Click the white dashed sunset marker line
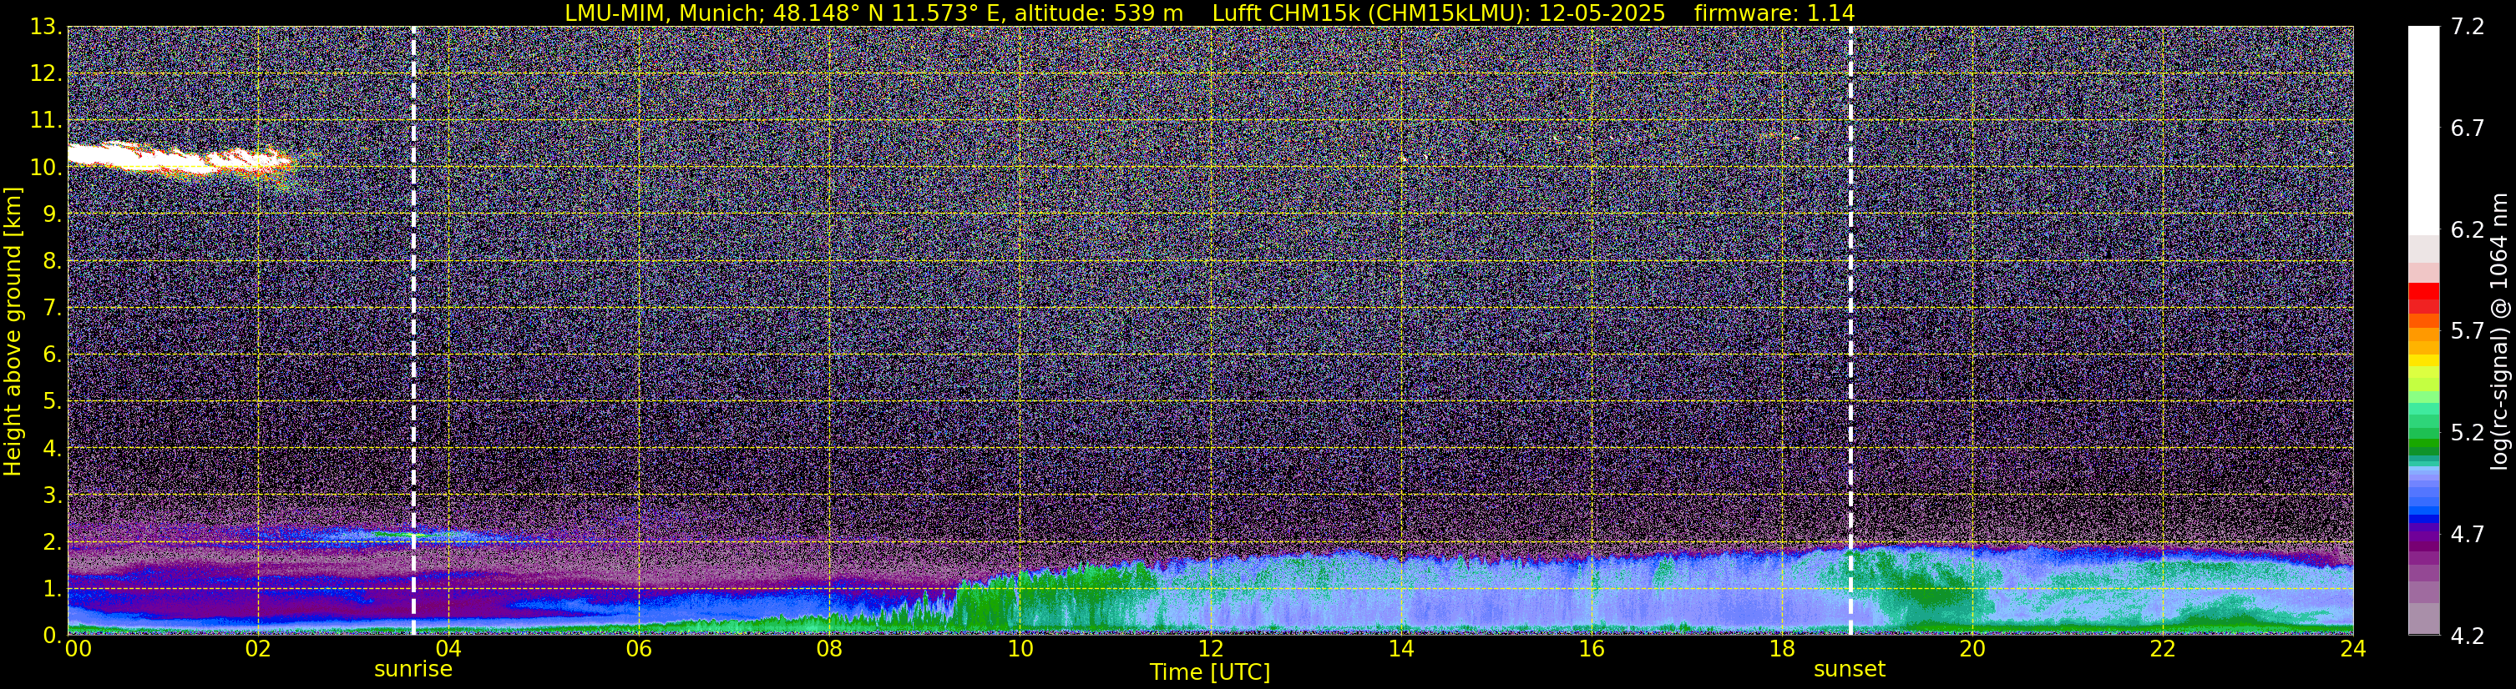Screen dimensions: 2516x689 1850,329
